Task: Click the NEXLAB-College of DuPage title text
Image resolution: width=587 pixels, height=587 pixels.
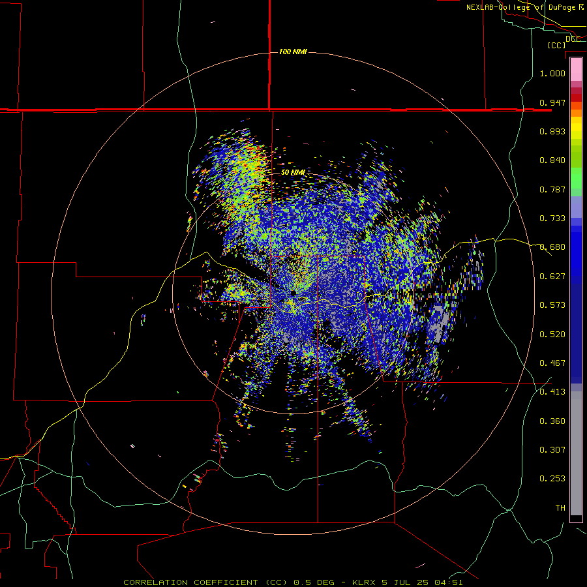Action: click(x=525, y=7)
